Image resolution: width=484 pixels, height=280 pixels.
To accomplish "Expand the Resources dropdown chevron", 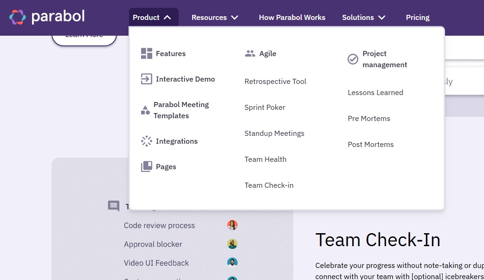I will [235, 18].
